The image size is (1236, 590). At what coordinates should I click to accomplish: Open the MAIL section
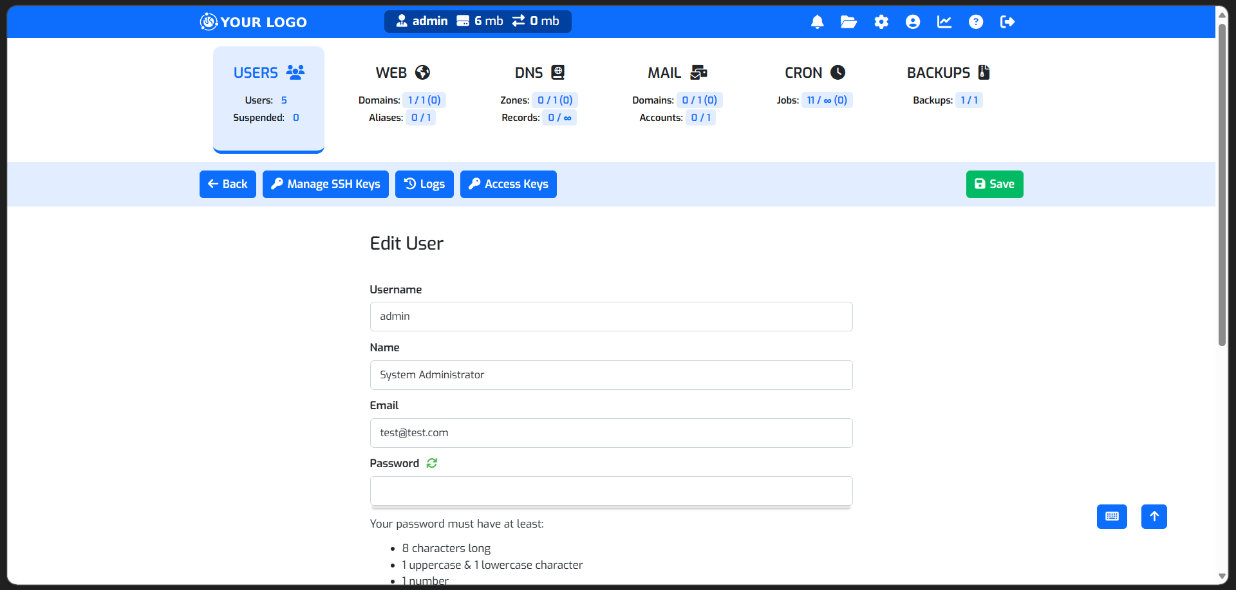click(677, 73)
